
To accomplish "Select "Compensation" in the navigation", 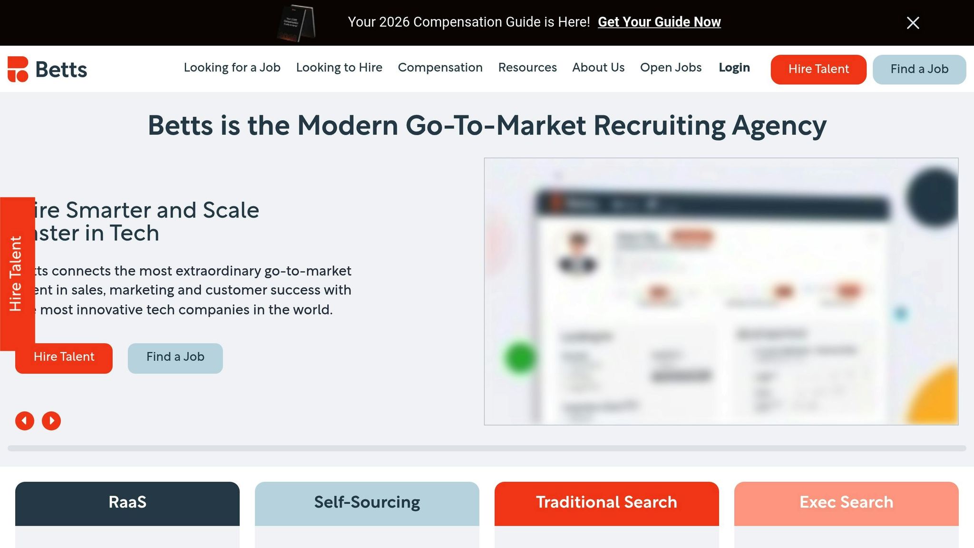I will point(440,68).
